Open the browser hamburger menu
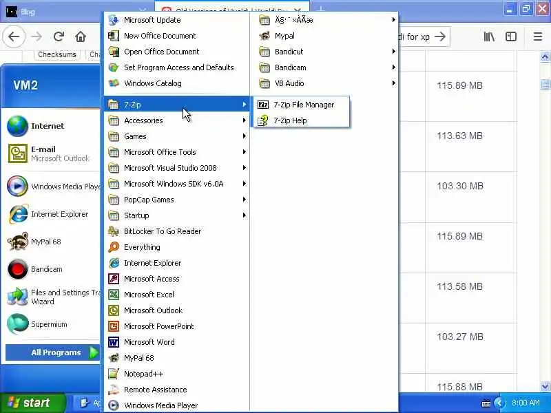Screen dimensions: 551x413 [x=538, y=36]
